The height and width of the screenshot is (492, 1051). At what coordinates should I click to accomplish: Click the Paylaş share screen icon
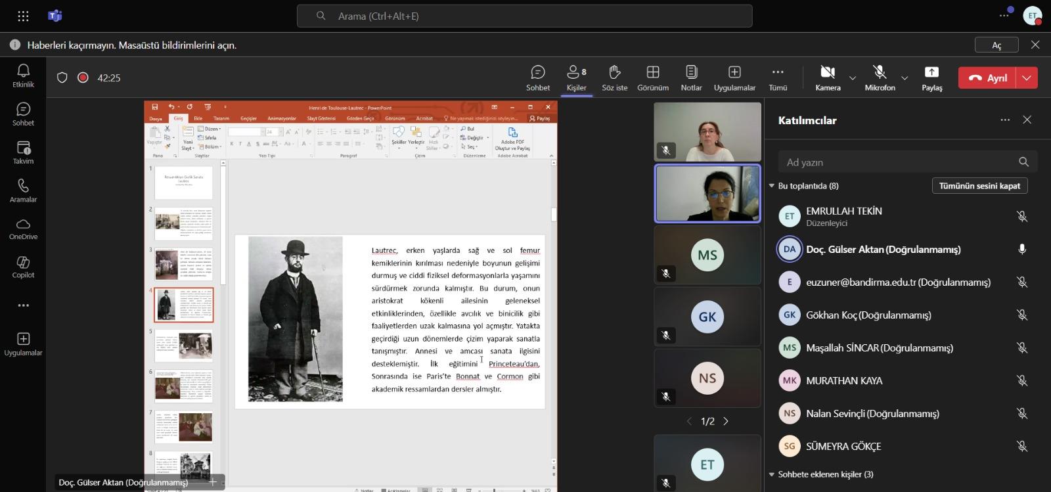pos(931,77)
